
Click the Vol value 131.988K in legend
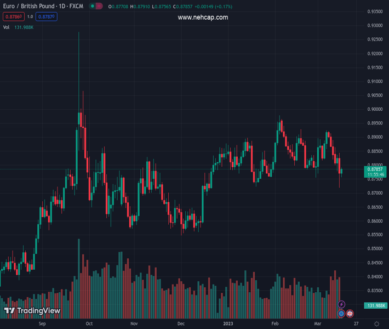click(x=24, y=27)
